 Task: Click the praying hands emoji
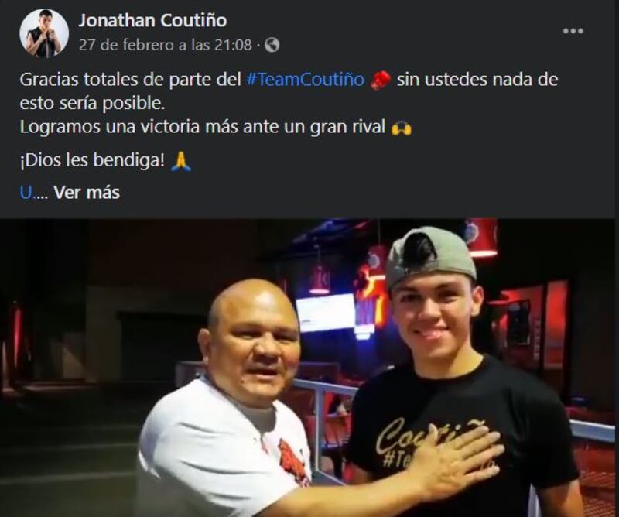tap(181, 161)
